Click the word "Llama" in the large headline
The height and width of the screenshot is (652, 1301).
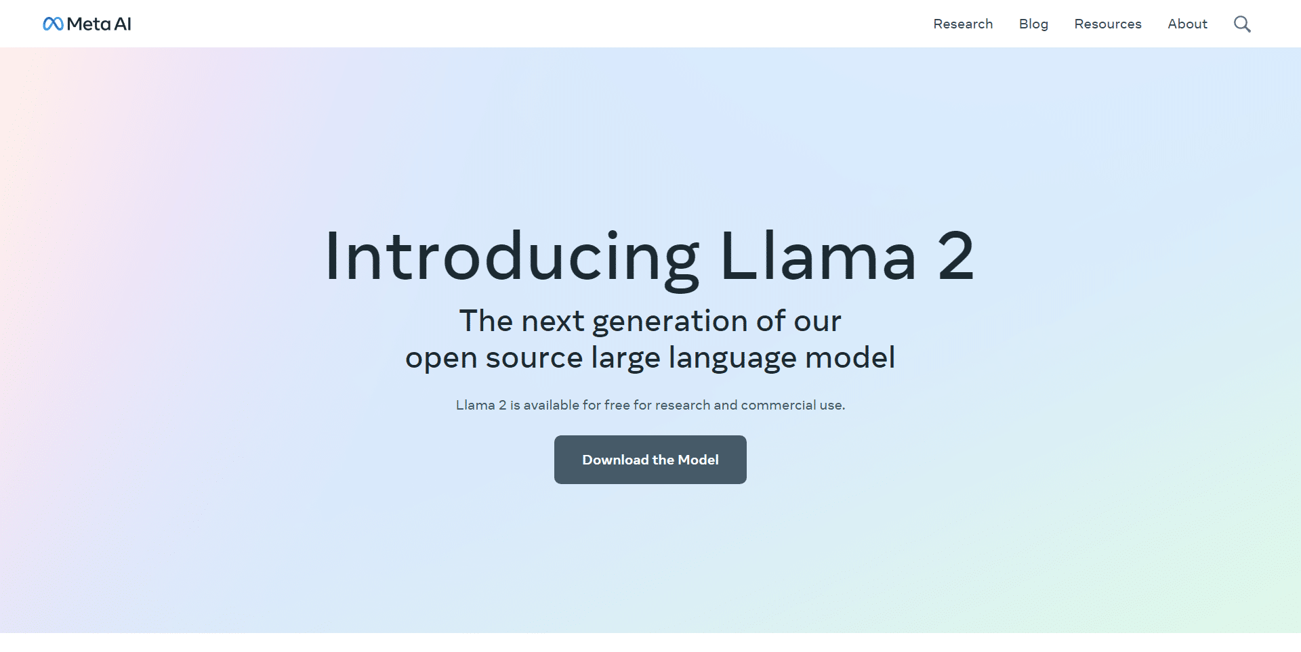[817, 257]
